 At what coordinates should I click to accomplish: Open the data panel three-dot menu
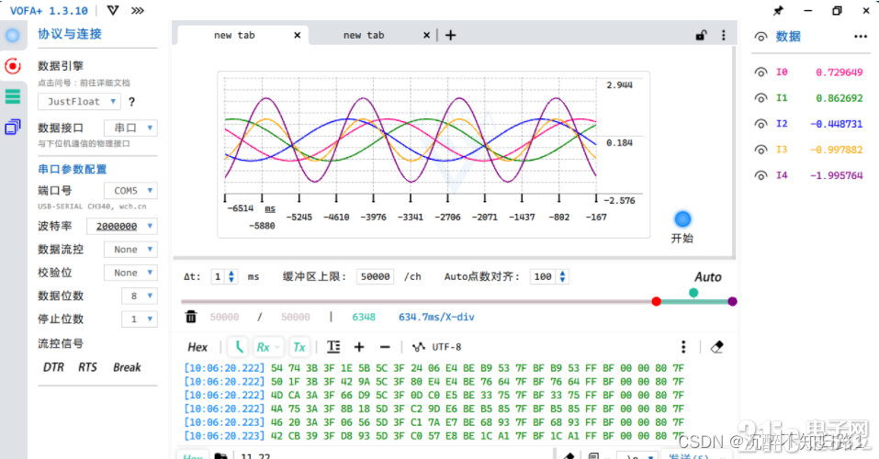coord(861,37)
